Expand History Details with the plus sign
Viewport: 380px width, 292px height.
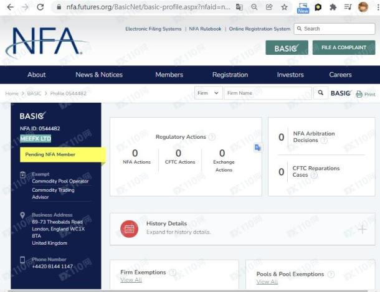(x=363, y=229)
